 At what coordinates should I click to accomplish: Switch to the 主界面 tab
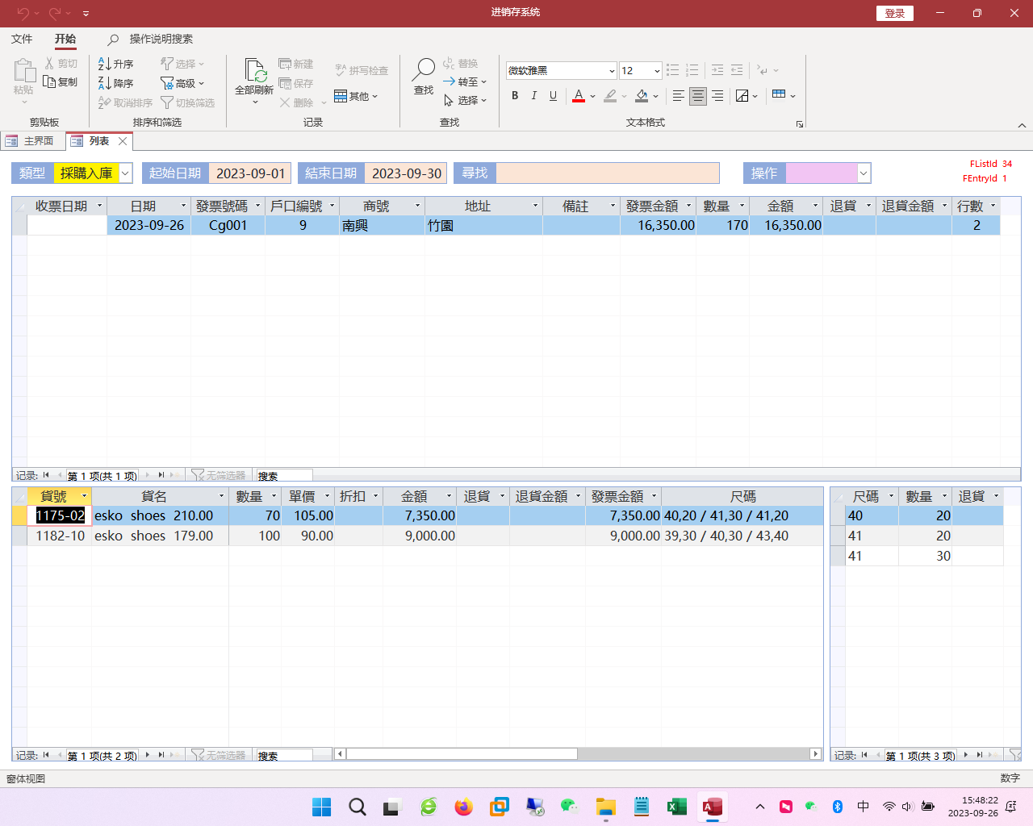coord(31,141)
